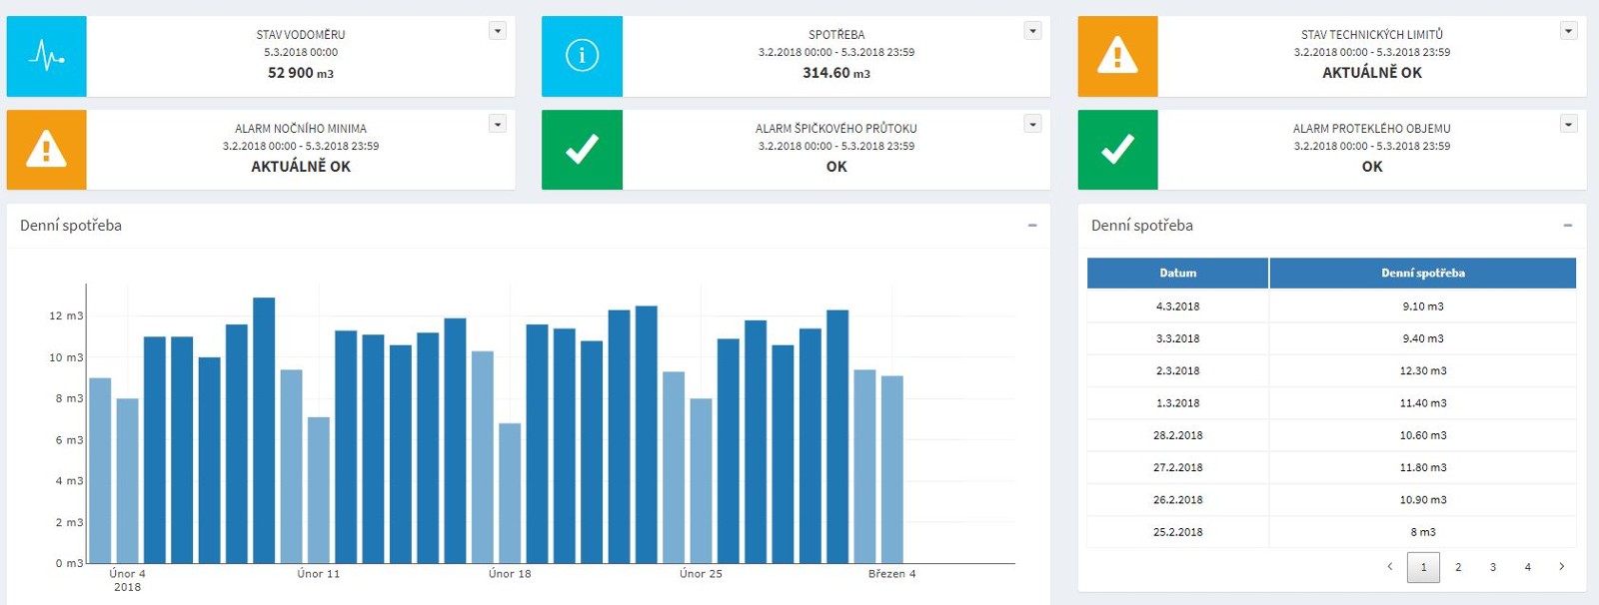The image size is (1599, 605).
Task: Expand options for Alarm špičkového průtoku
Action: [1032, 124]
